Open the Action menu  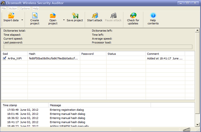(13, 9)
